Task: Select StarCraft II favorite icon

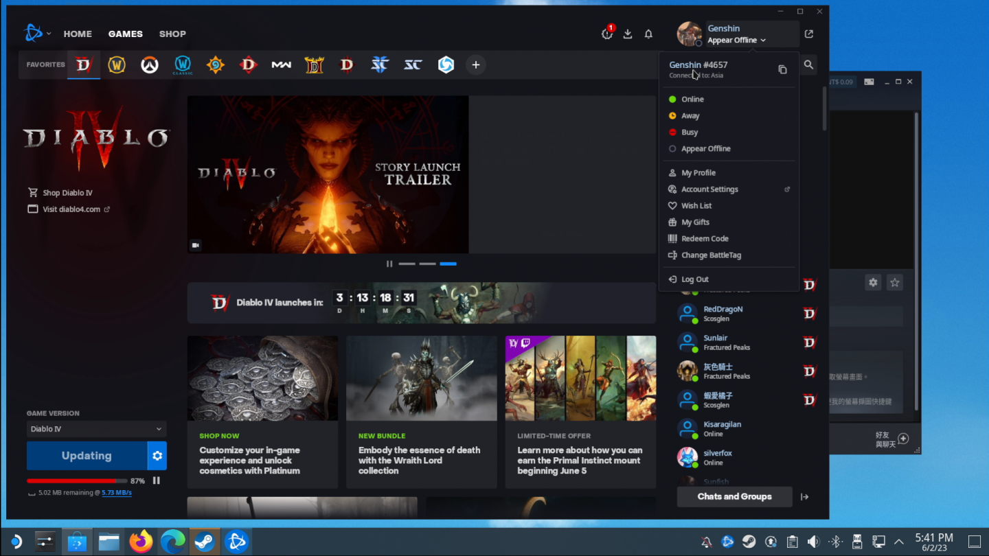Action: 380,65
